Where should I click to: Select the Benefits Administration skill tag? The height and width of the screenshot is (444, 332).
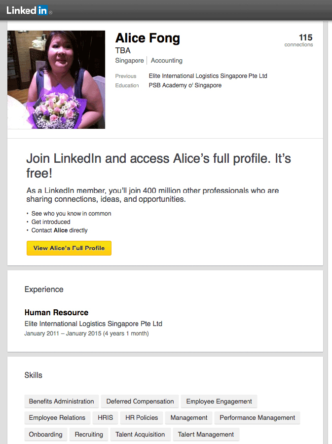[62, 402]
